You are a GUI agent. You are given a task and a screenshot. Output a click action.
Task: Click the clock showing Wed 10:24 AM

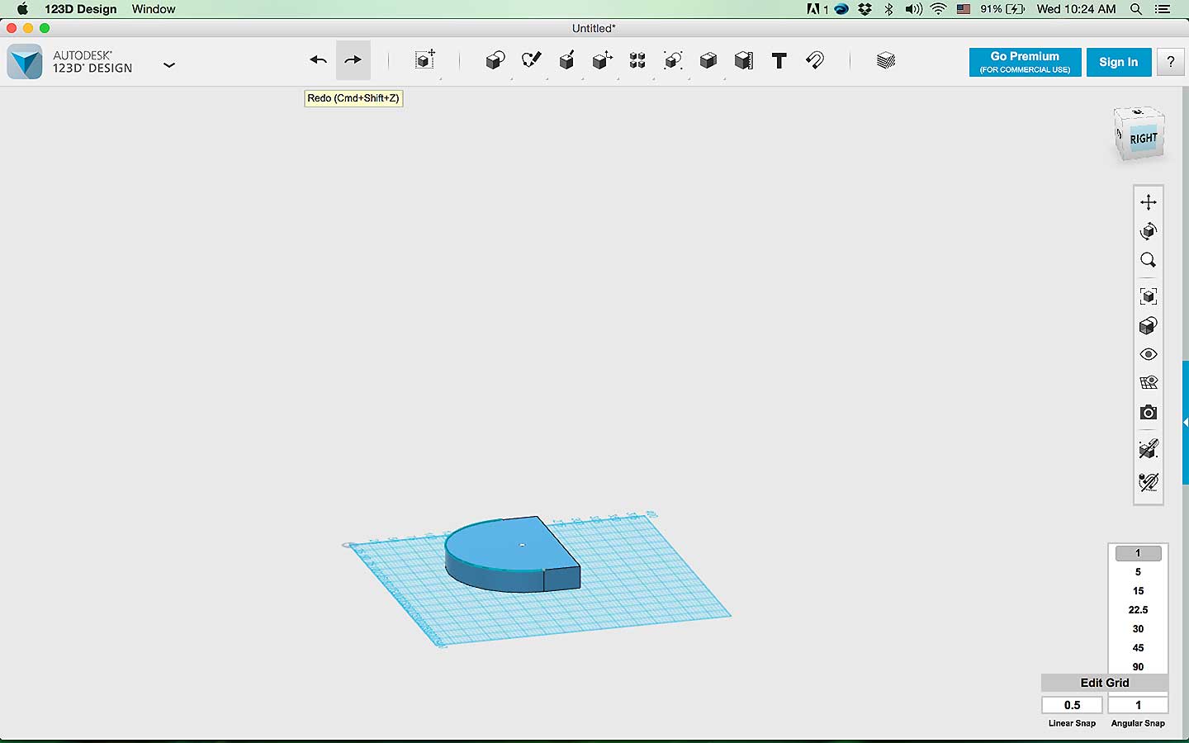tap(1076, 9)
